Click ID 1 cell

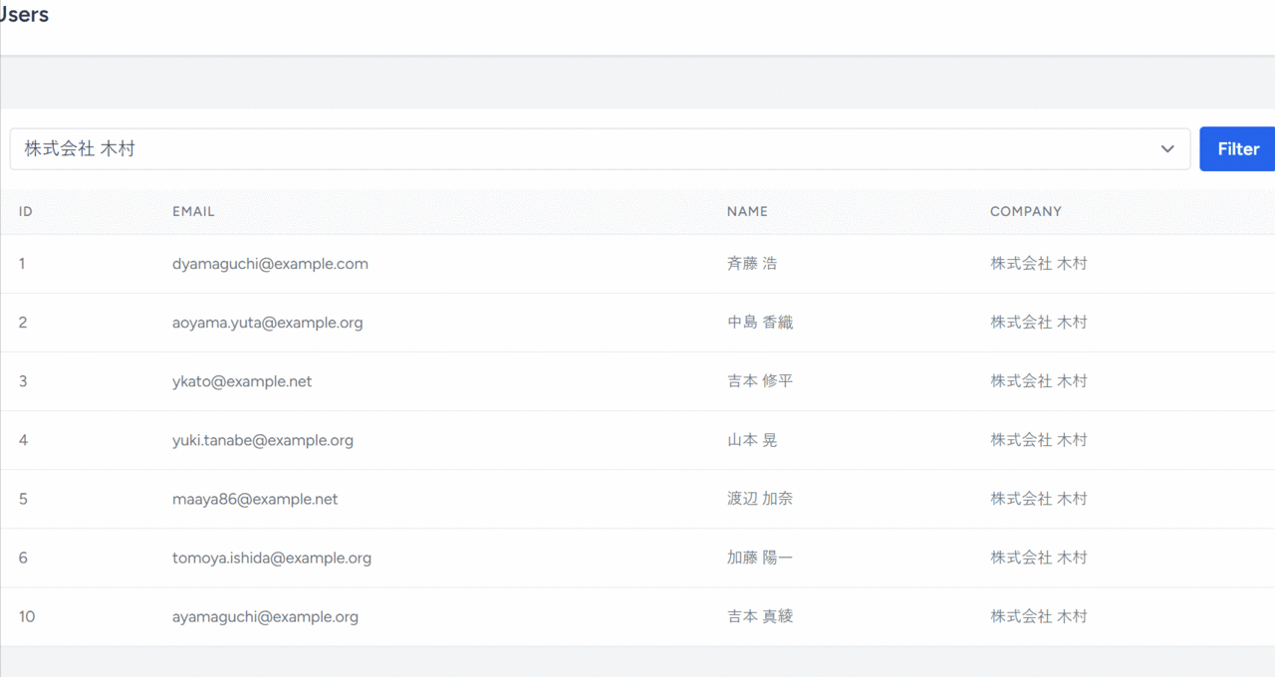click(23, 264)
